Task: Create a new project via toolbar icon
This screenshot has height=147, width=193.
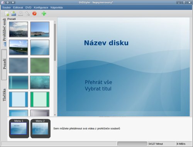Action: [x=7, y=13]
